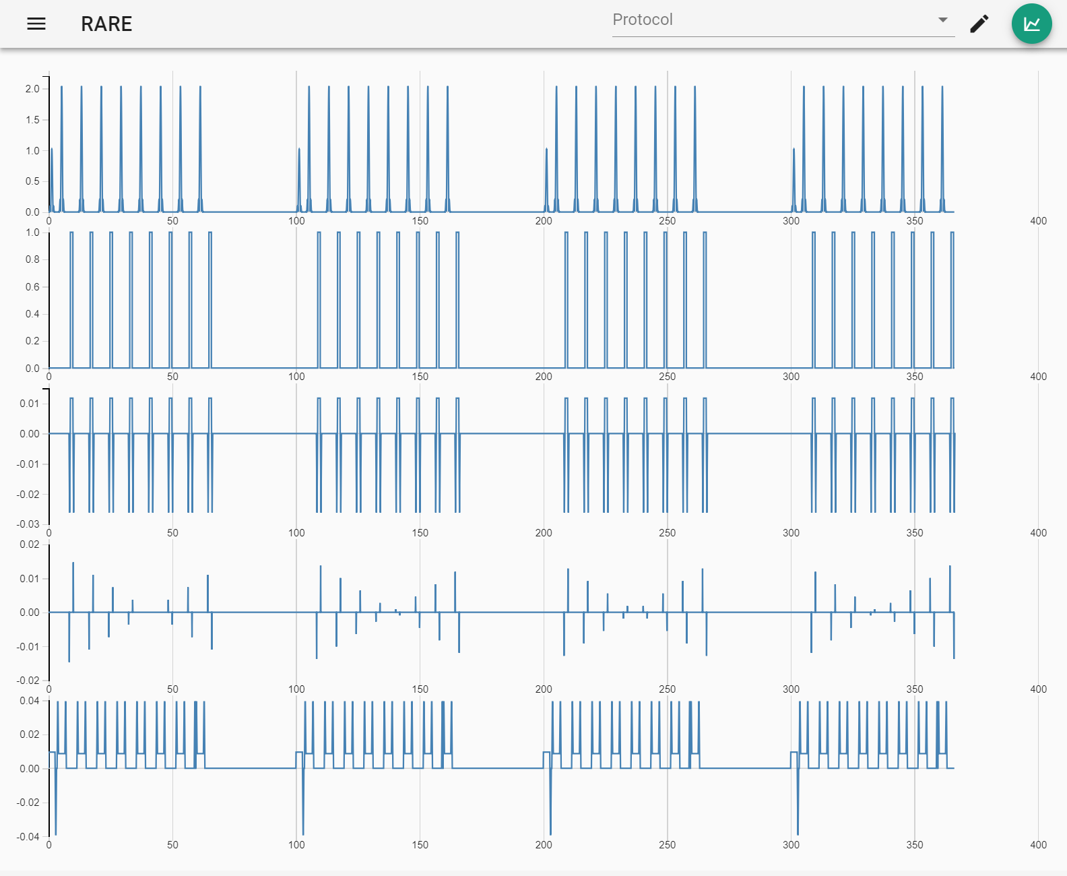Click the 0.04 y-axis label on bottom plot
Viewport: 1067px width, 876px height.
[30, 701]
